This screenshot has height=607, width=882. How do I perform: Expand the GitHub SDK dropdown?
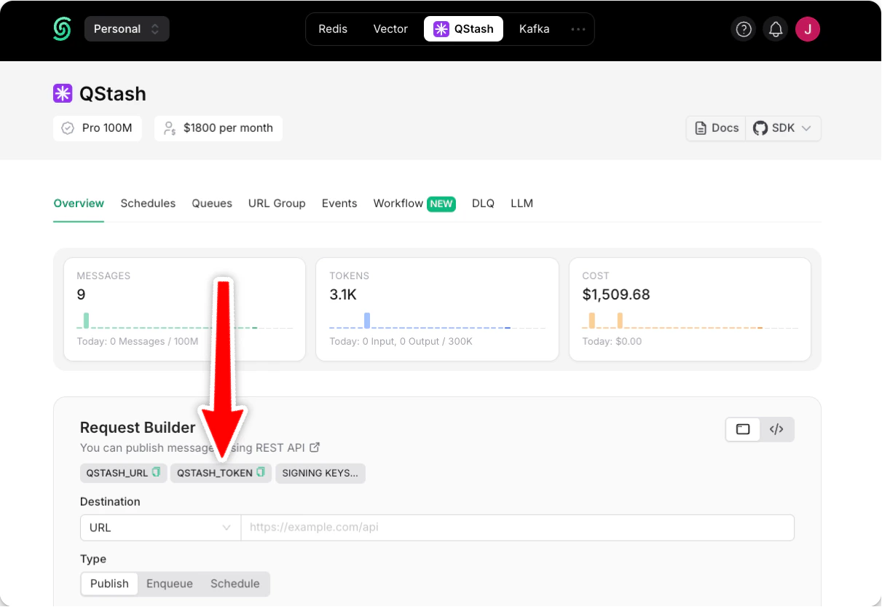click(x=783, y=128)
